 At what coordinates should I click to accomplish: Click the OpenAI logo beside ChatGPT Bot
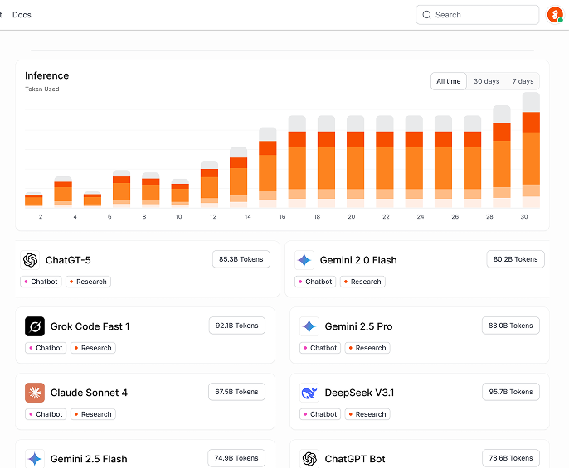tap(309, 459)
